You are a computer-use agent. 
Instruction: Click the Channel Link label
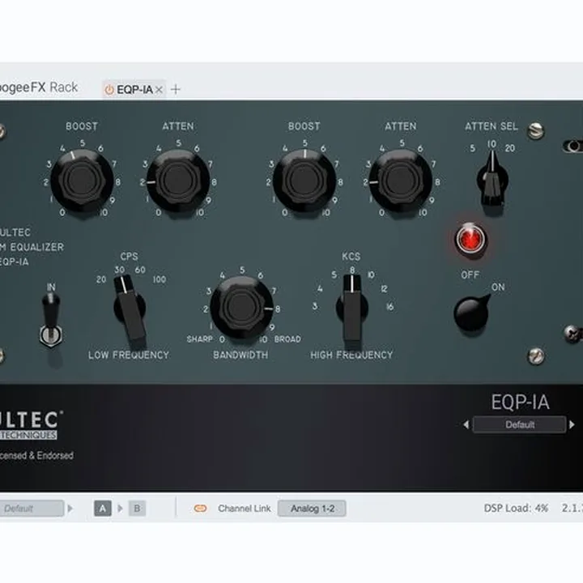[245, 509]
